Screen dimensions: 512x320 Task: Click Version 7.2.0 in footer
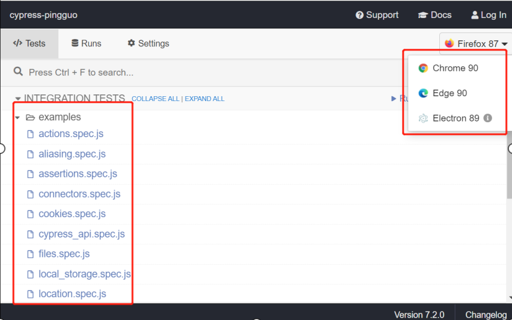pos(419,315)
